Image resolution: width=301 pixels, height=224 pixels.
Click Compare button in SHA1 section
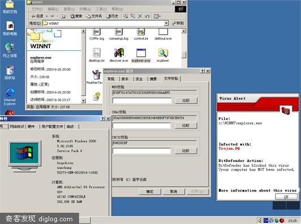pyautogui.click(x=186, y=126)
